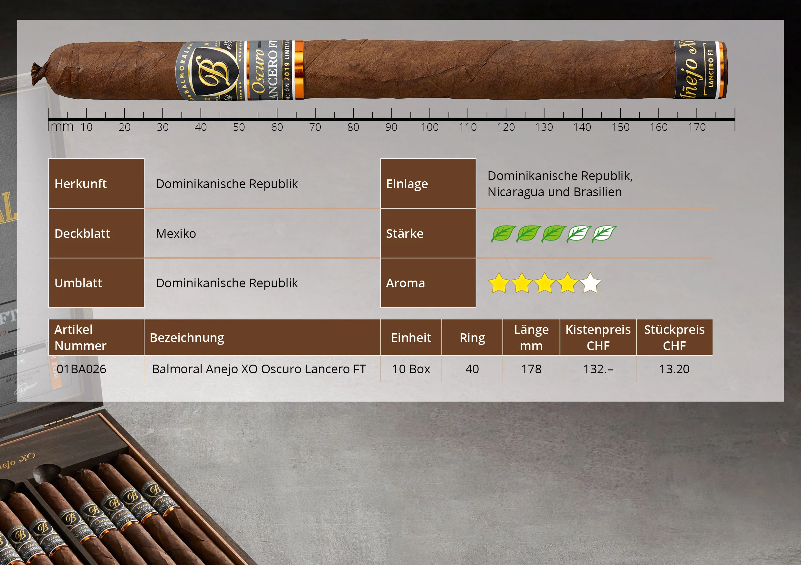Click the third yellow aroma star
Screen dimensions: 801x565
click(544, 283)
